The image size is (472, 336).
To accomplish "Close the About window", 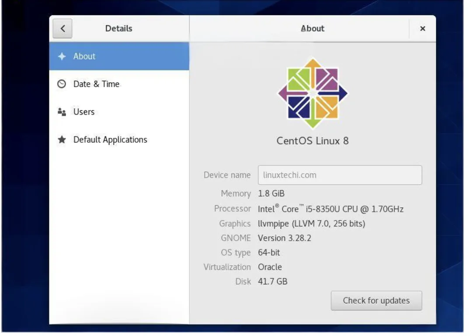I will [423, 28].
